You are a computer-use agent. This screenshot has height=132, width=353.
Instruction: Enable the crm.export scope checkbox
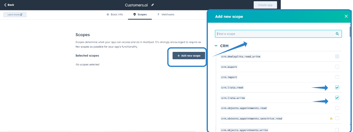[337, 67]
